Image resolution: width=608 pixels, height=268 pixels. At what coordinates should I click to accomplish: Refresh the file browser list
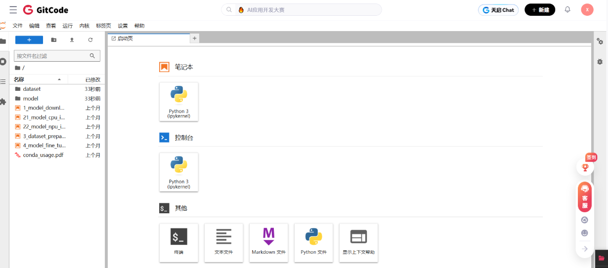(90, 40)
